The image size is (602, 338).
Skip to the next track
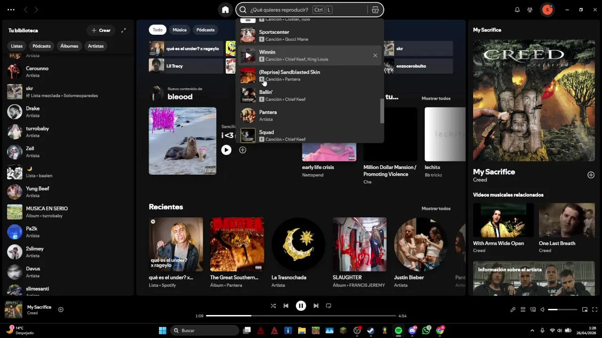[316, 306]
